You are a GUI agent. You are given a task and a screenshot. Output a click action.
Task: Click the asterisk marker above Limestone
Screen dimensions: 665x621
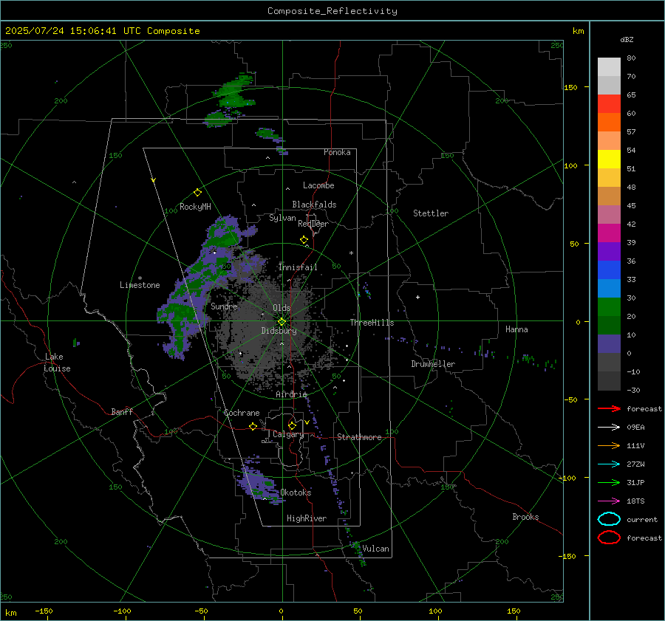tap(140, 278)
